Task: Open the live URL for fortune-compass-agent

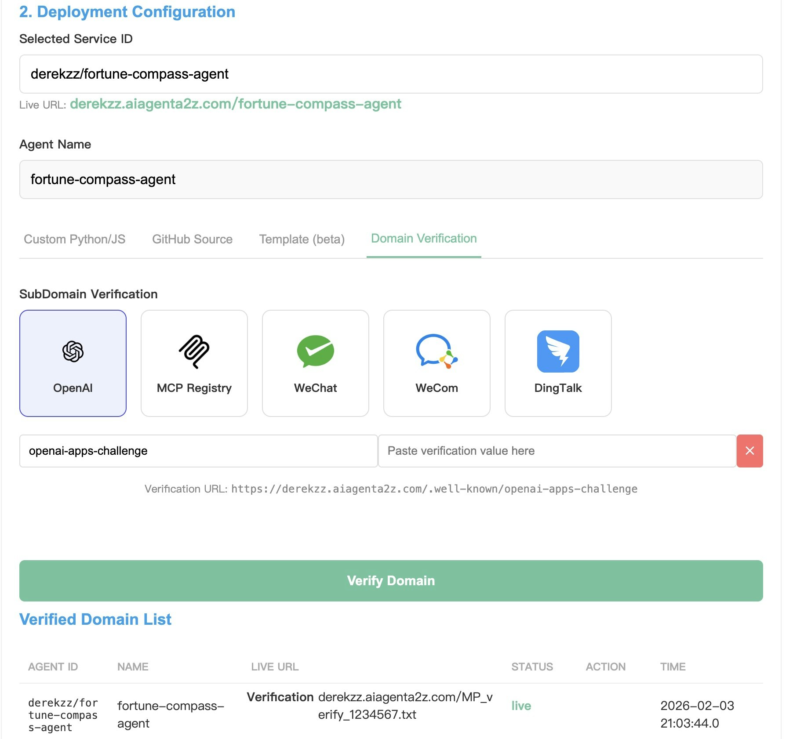Action: (236, 104)
